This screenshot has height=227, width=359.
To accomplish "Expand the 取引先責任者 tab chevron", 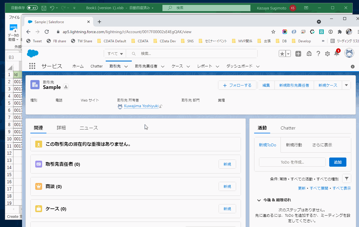I will (x=162, y=66).
